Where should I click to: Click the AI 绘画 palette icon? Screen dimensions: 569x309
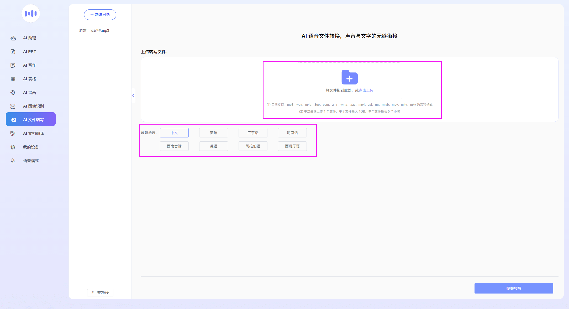coord(13,93)
